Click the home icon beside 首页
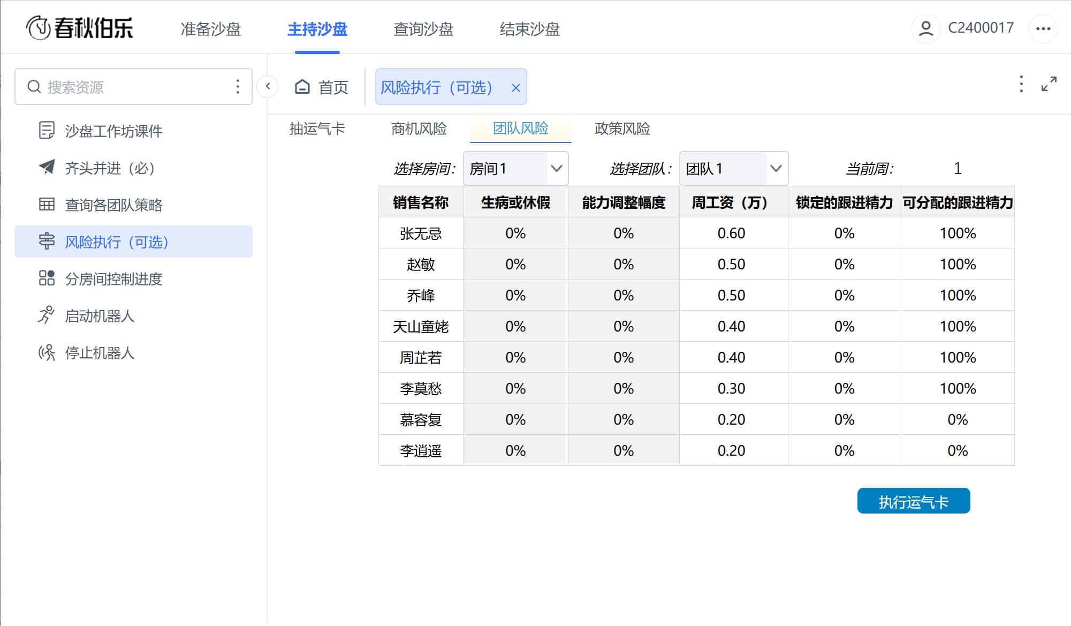The image size is (1071, 626). (302, 87)
